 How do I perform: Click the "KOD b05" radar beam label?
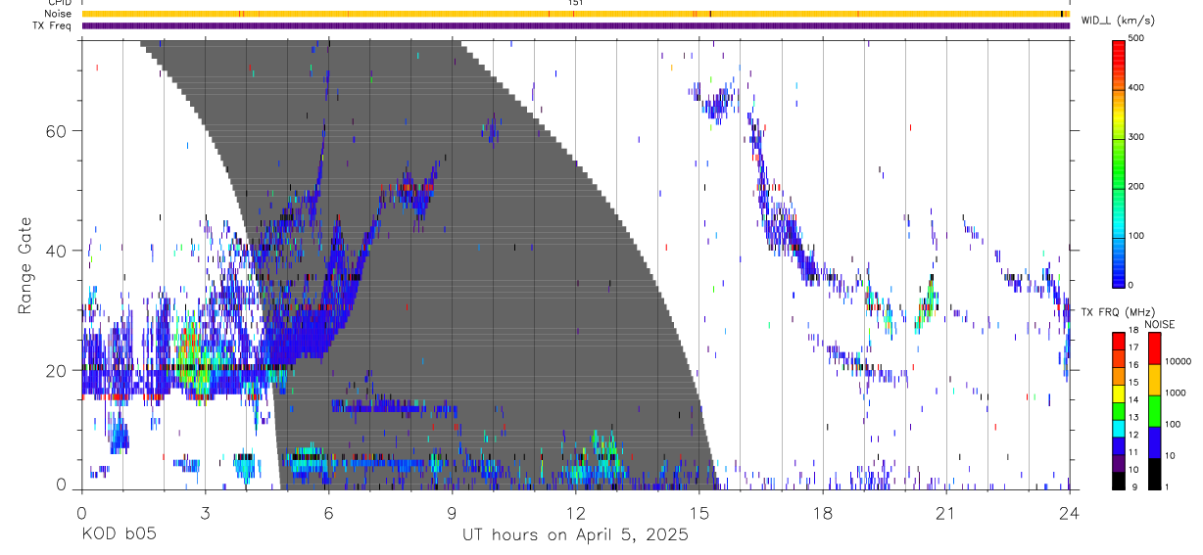(x=119, y=534)
